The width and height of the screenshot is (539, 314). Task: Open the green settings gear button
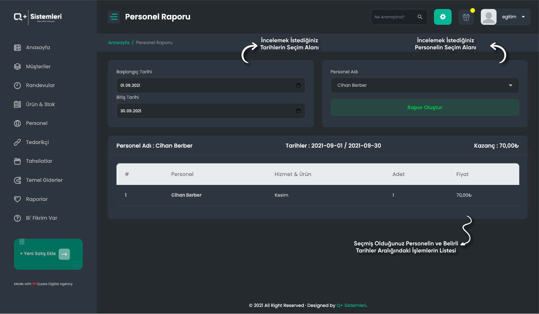443,17
